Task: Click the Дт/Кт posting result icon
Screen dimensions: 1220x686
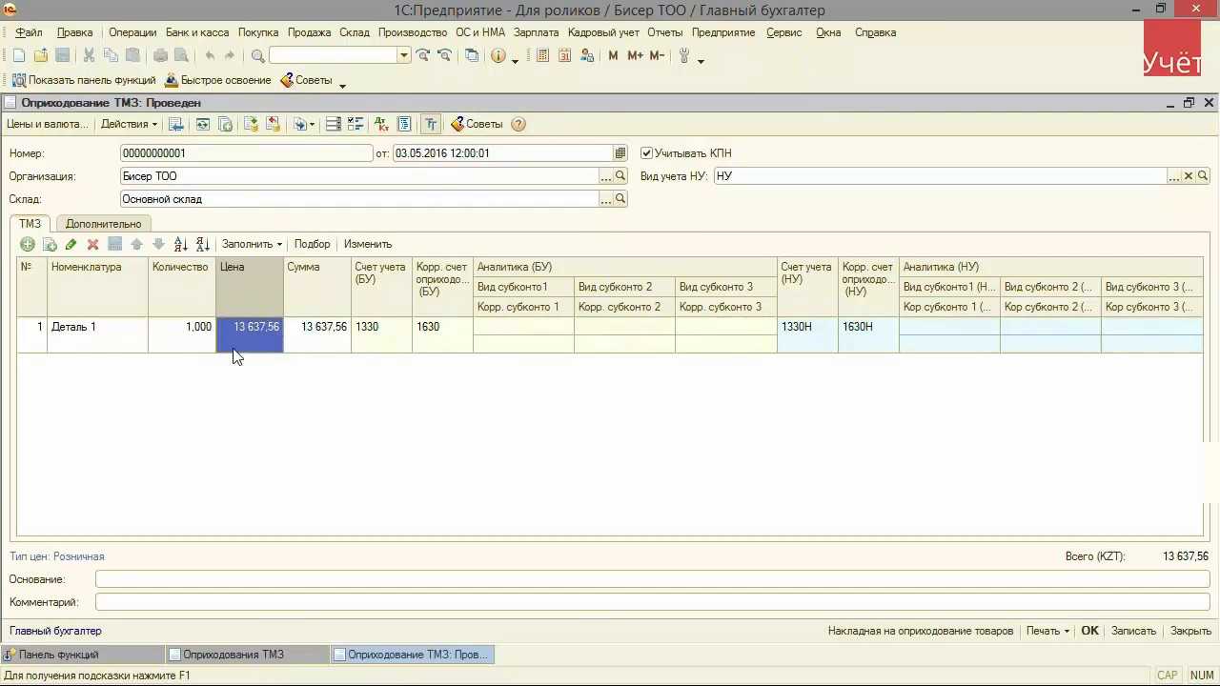Action: (x=380, y=124)
